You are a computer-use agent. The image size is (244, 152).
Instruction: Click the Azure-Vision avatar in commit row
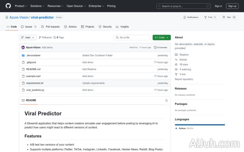pyautogui.click(x=23, y=47)
